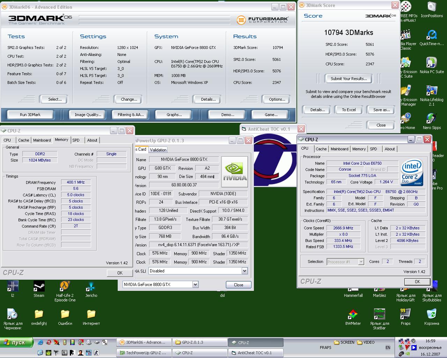Click EN language indicator in taskbar
Image resolution: width=447 pixels, height=358 pixels.
coord(388,348)
